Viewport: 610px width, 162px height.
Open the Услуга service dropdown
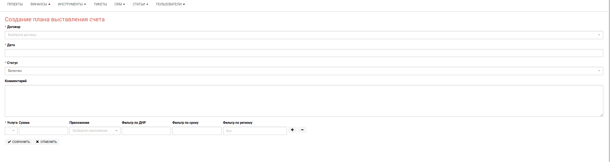coord(11,131)
